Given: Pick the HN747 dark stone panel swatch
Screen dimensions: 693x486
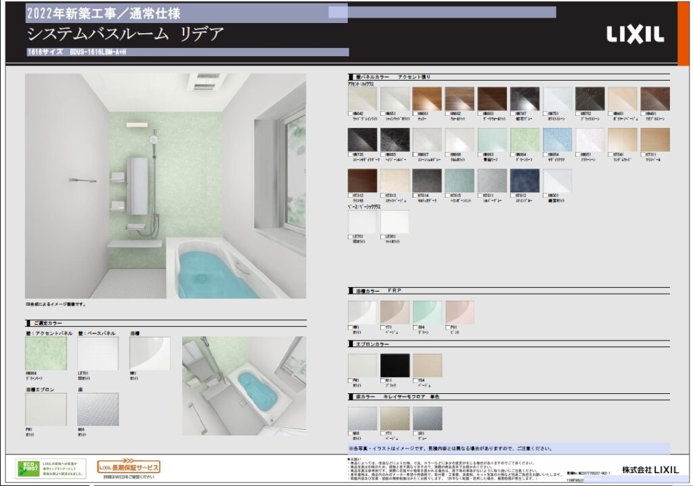Looking at the screenshot, I should tap(524, 99).
